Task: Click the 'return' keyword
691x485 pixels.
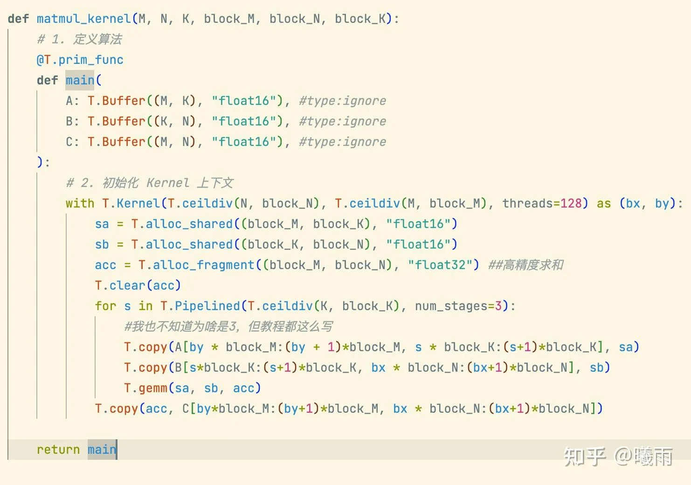Action: pyautogui.click(x=58, y=450)
